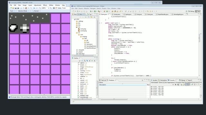The width and height of the screenshot is (206, 115).
Task: Click the Problems view horizontal scrollbar
Action: click(x=114, y=99)
